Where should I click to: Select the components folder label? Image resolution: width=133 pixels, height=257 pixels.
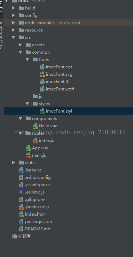click(x=45, y=119)
